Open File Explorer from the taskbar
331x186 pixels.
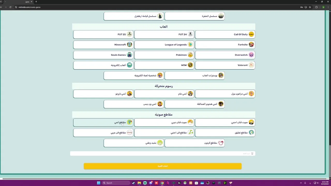pyautogui.click(x=139, y=183)
